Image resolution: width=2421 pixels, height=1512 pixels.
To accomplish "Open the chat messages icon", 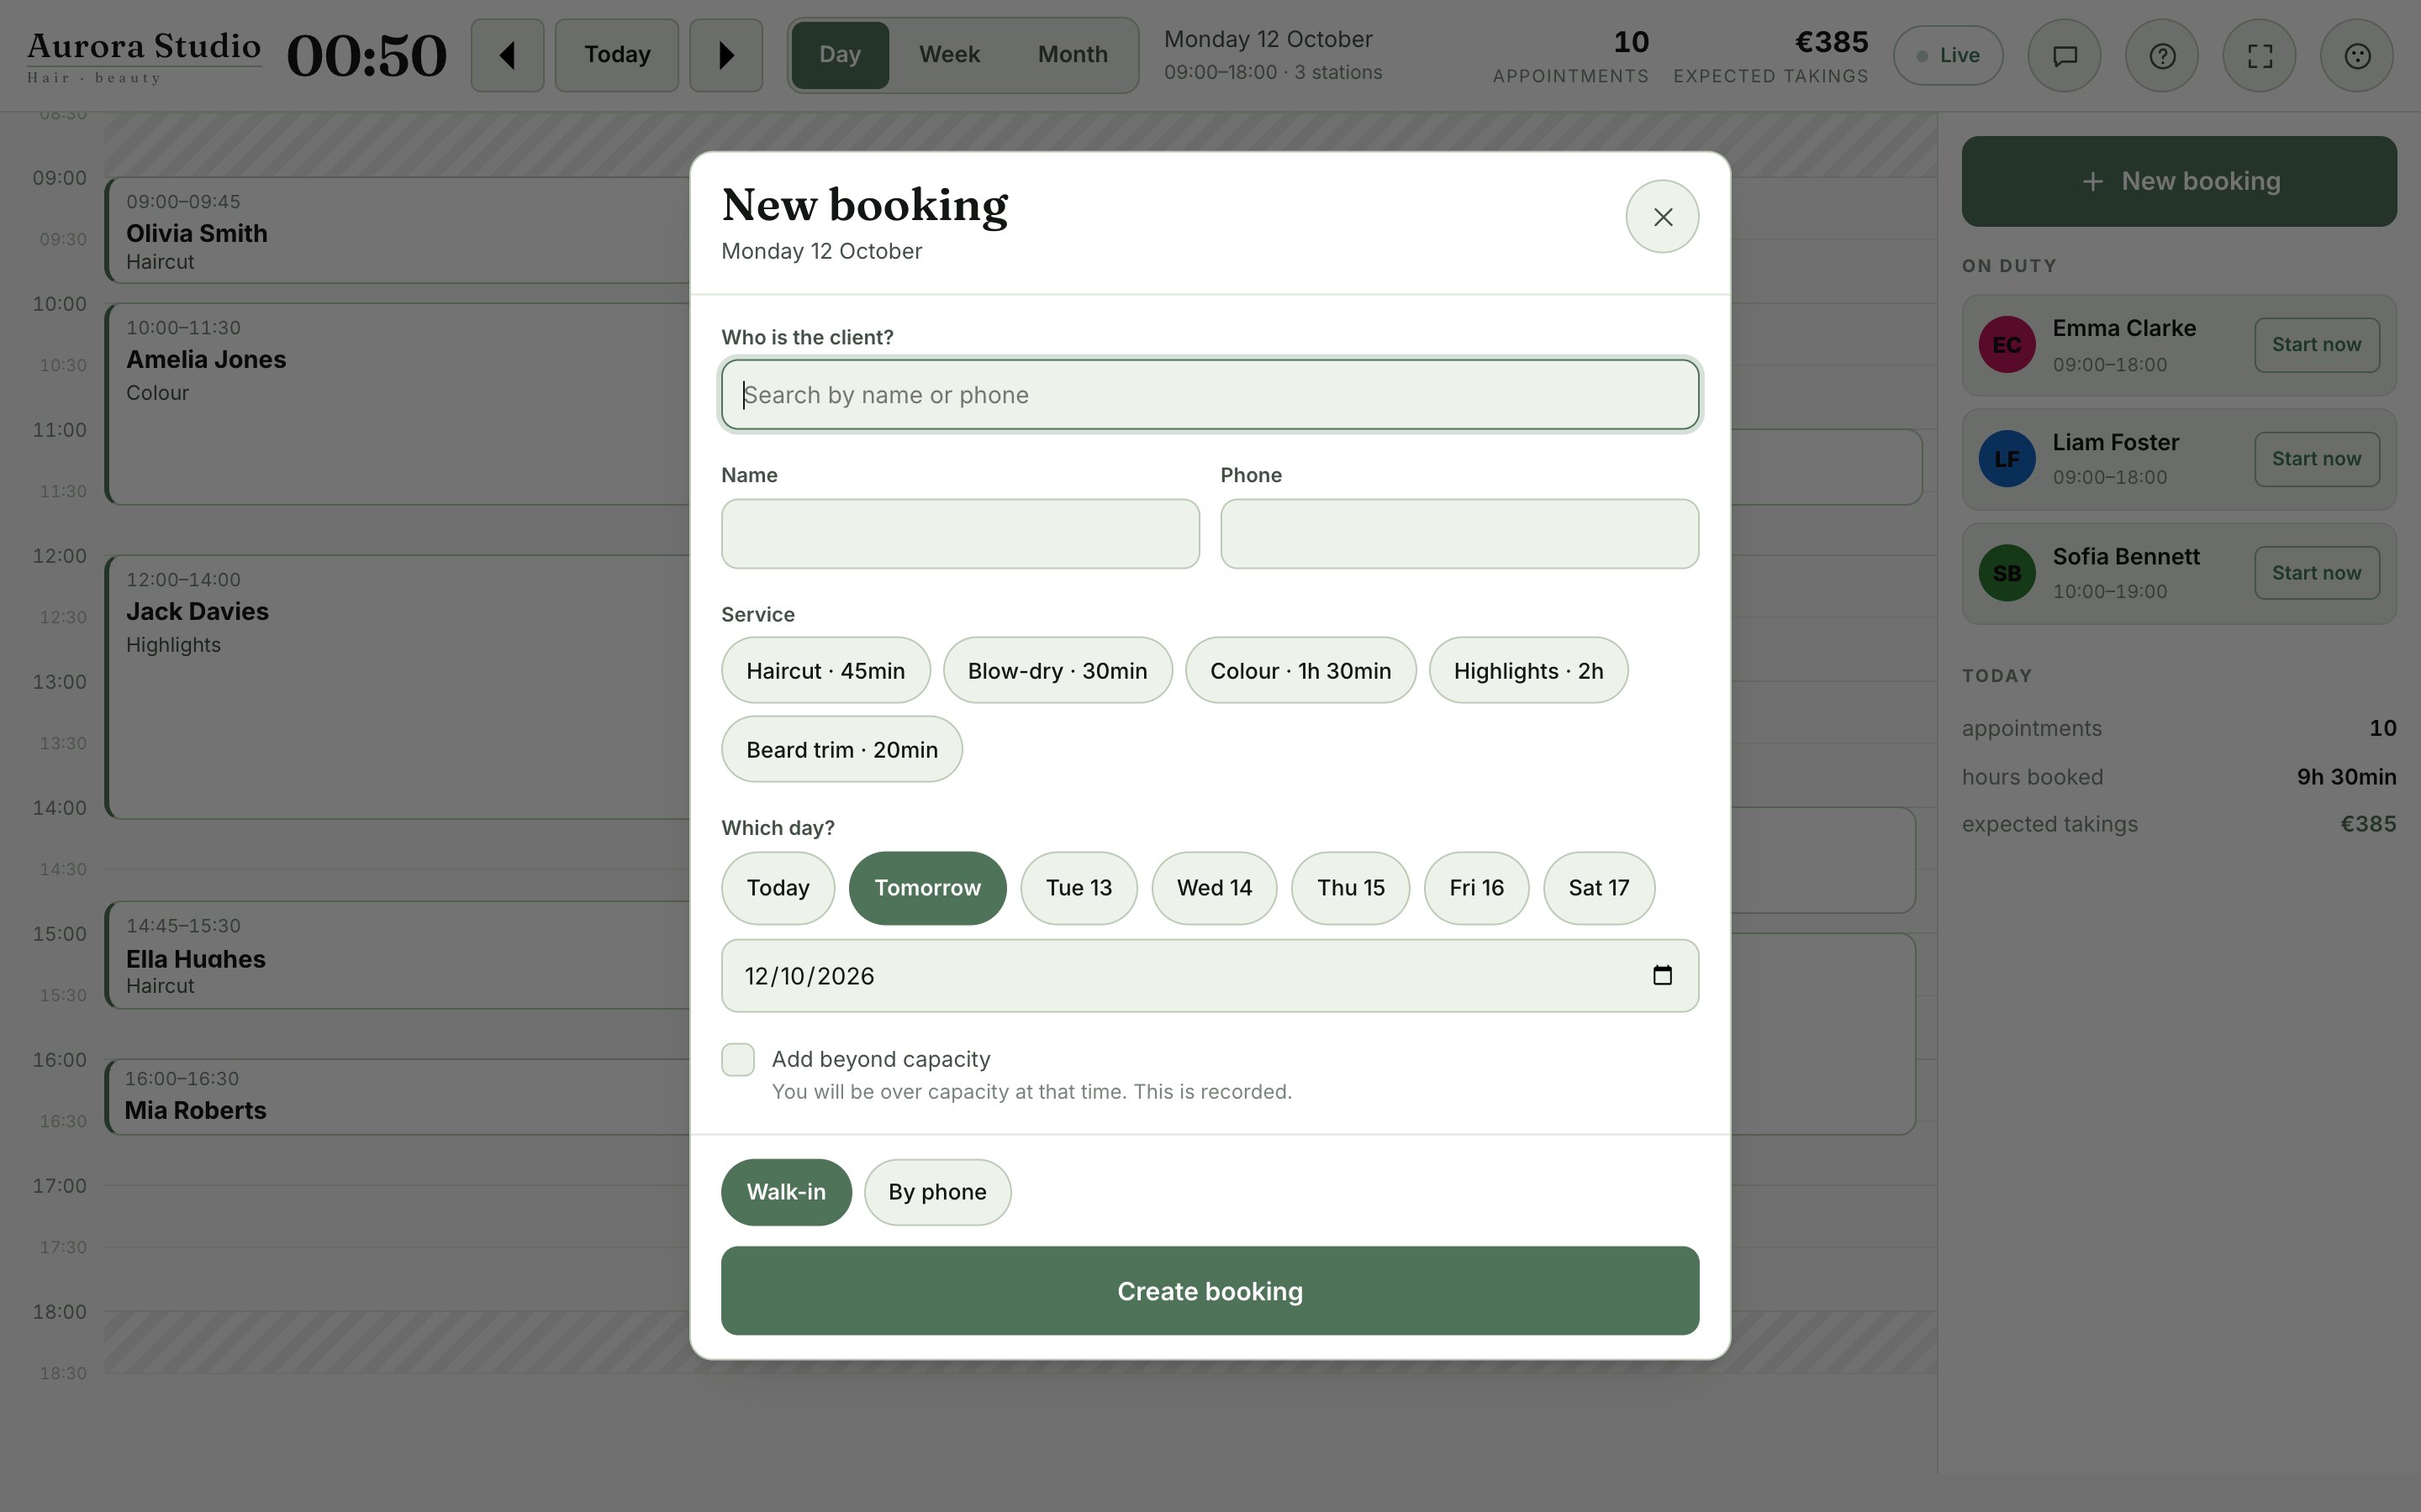I will tap(2065, 56).
